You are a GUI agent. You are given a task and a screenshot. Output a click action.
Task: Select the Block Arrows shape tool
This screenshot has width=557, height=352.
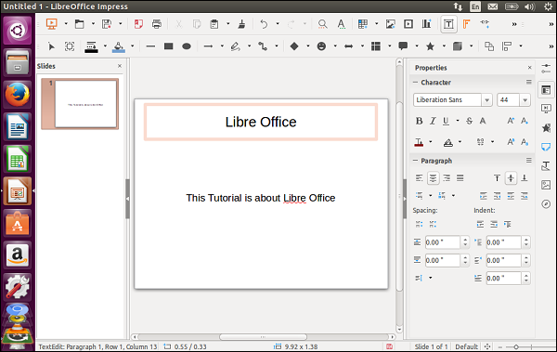[349, 46]
